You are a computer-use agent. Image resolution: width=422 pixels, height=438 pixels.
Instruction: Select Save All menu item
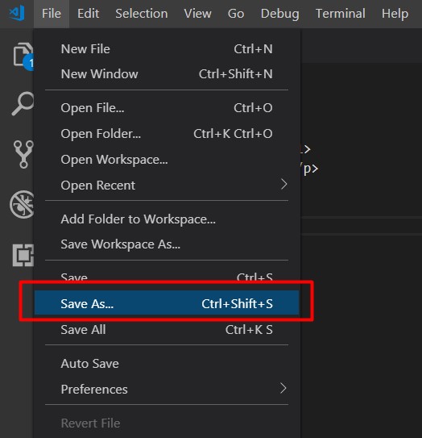tap(167, 329)
